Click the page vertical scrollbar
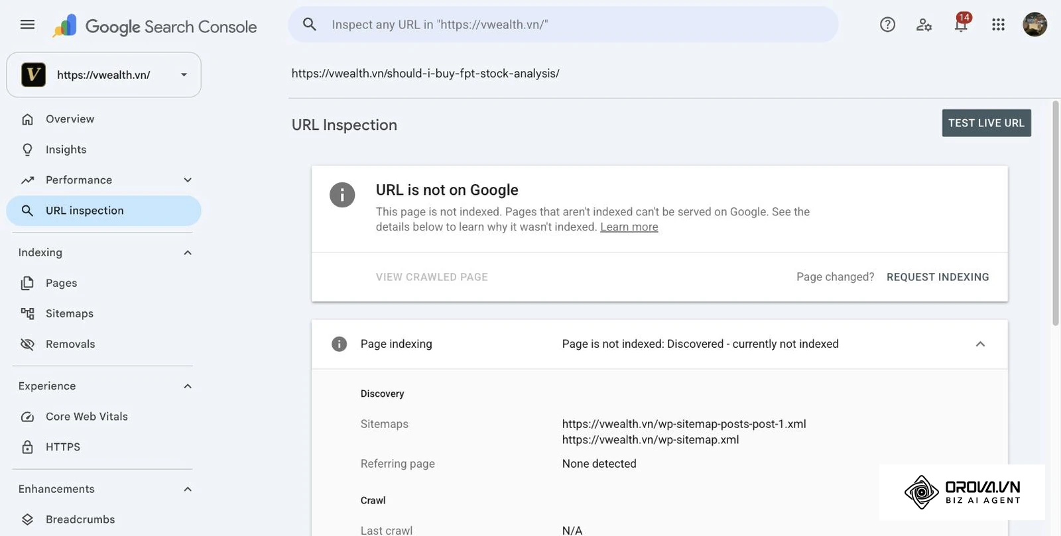 [1056, 213]
